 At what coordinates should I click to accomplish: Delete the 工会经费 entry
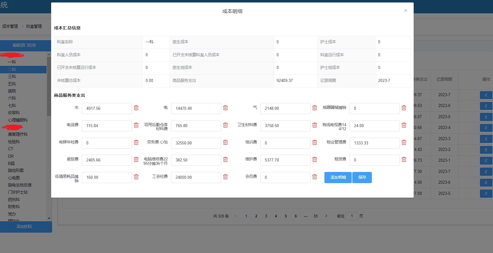pos(225,177)
